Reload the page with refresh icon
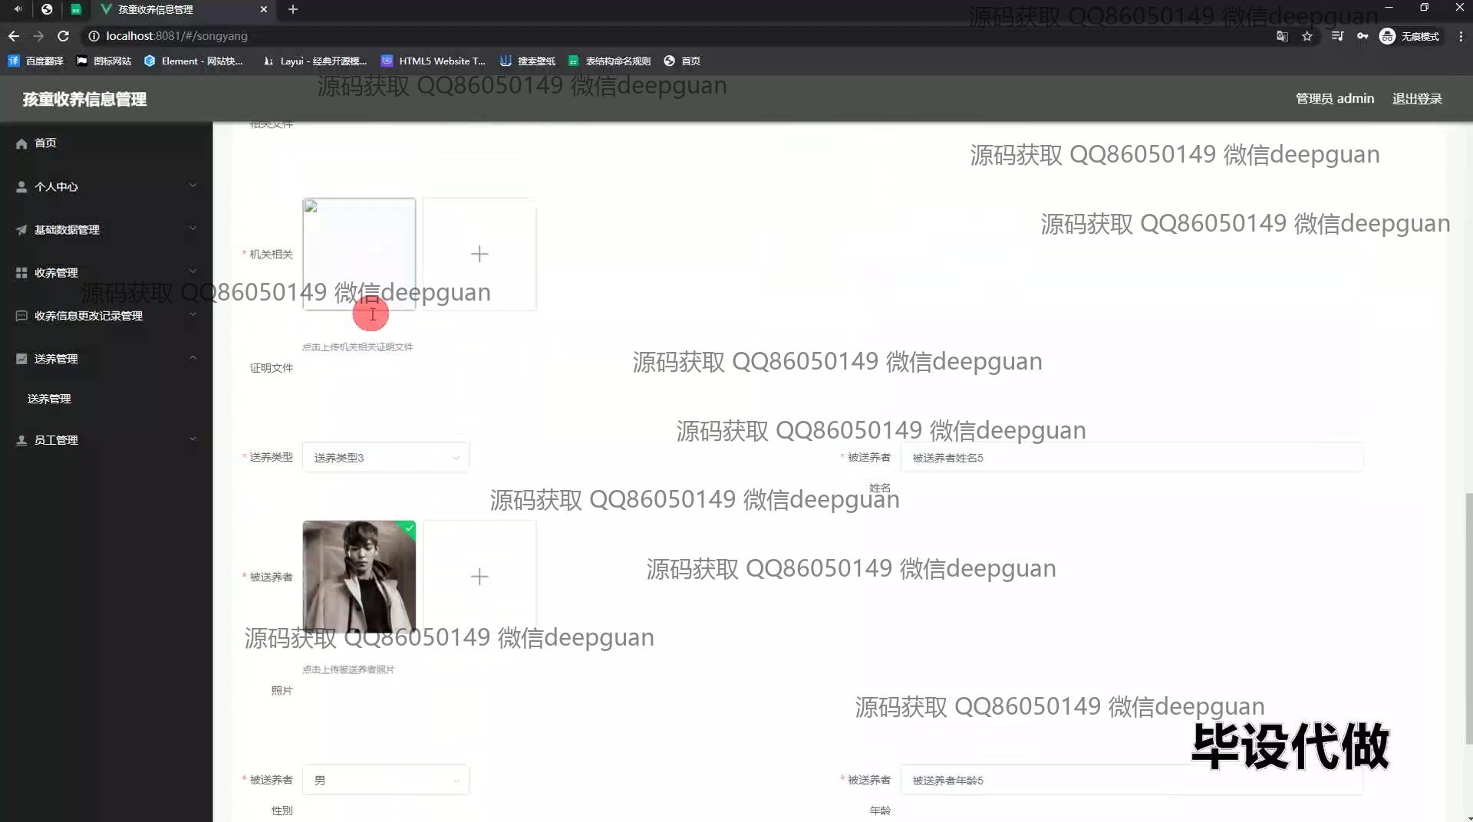Image resolution: width=1473 pixels, height=822 pixels. [64, 36]
